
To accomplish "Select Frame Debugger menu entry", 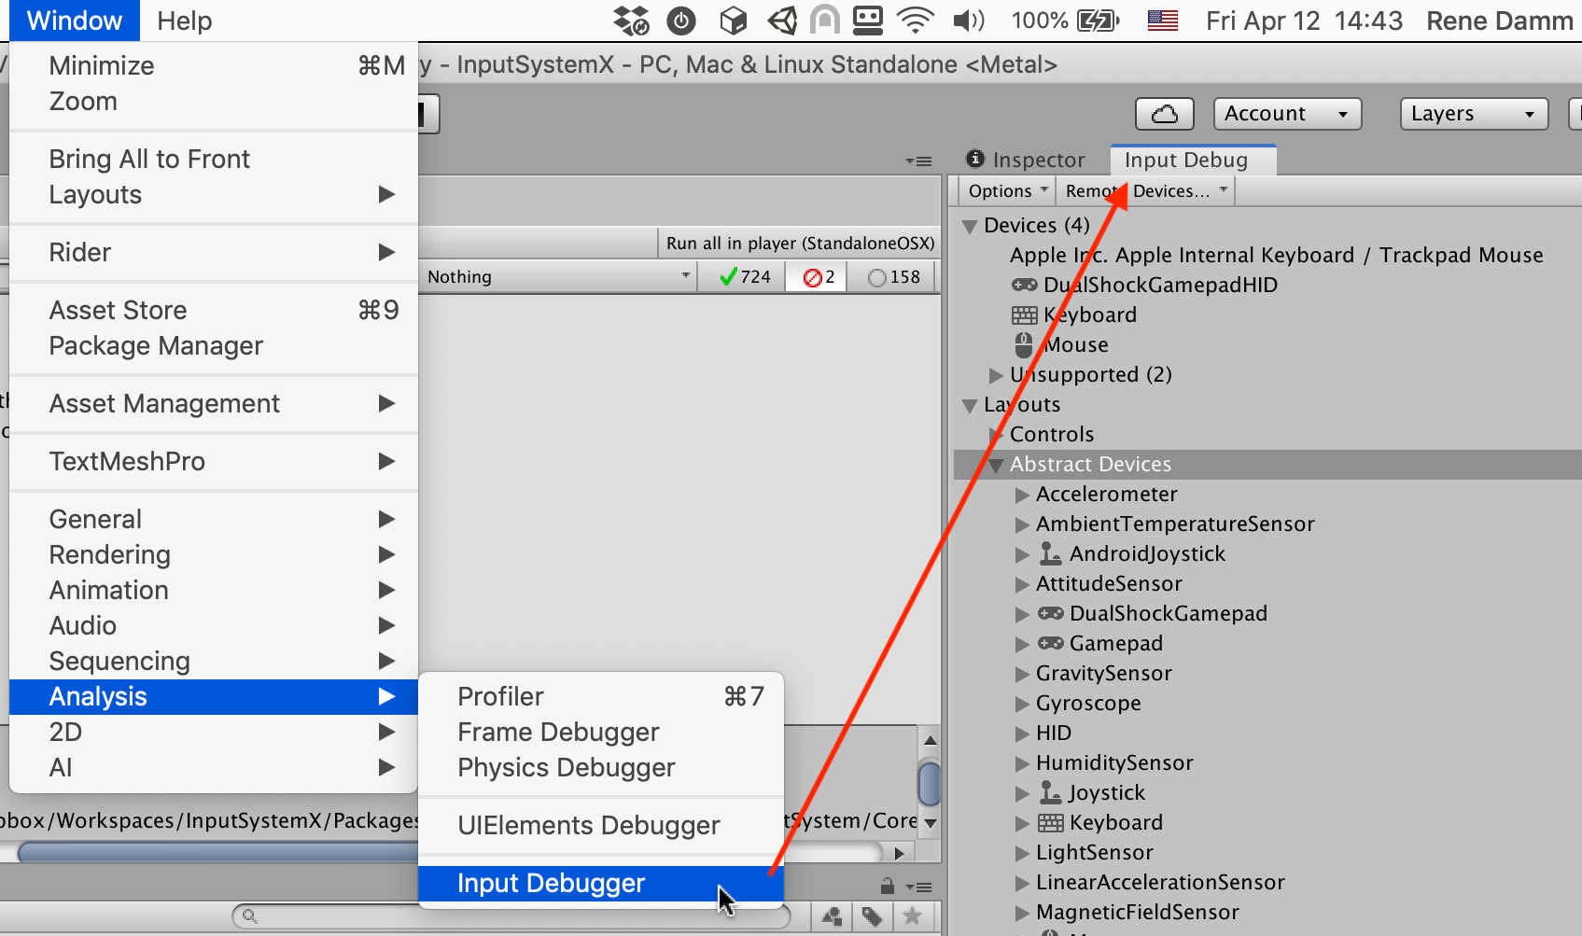I will (x=601, y=732).
